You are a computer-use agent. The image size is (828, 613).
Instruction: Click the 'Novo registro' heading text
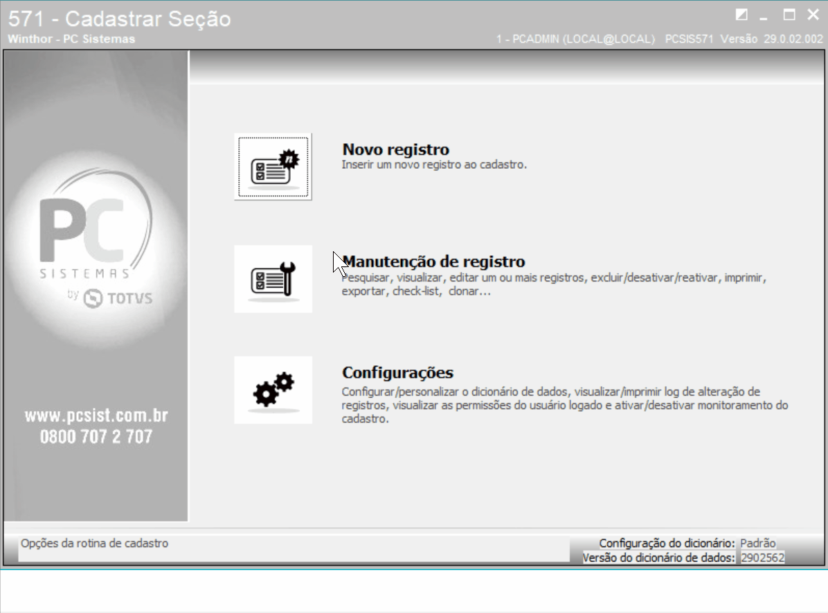coord(395,149)
